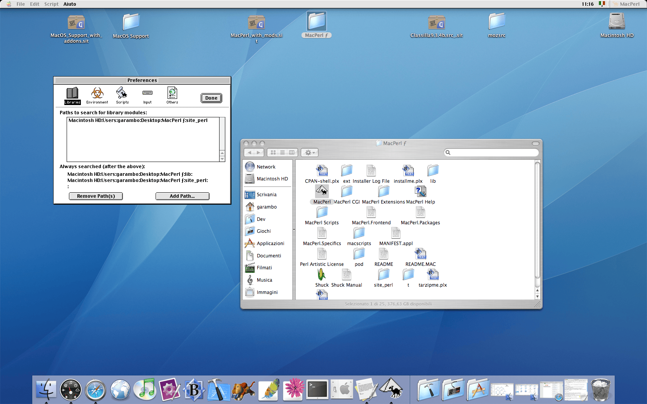This screenshot has width=647, height=404.
Task: Open the Script menu
Action: (51, 4)
